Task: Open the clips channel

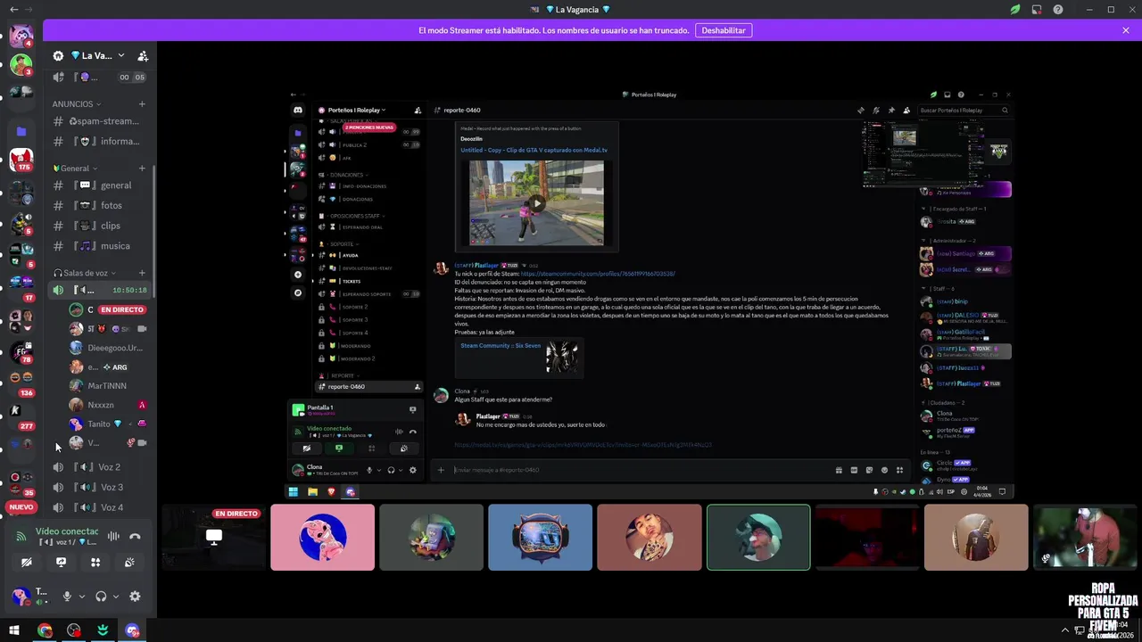Action: pyautogui.click(x=98, y=226)
